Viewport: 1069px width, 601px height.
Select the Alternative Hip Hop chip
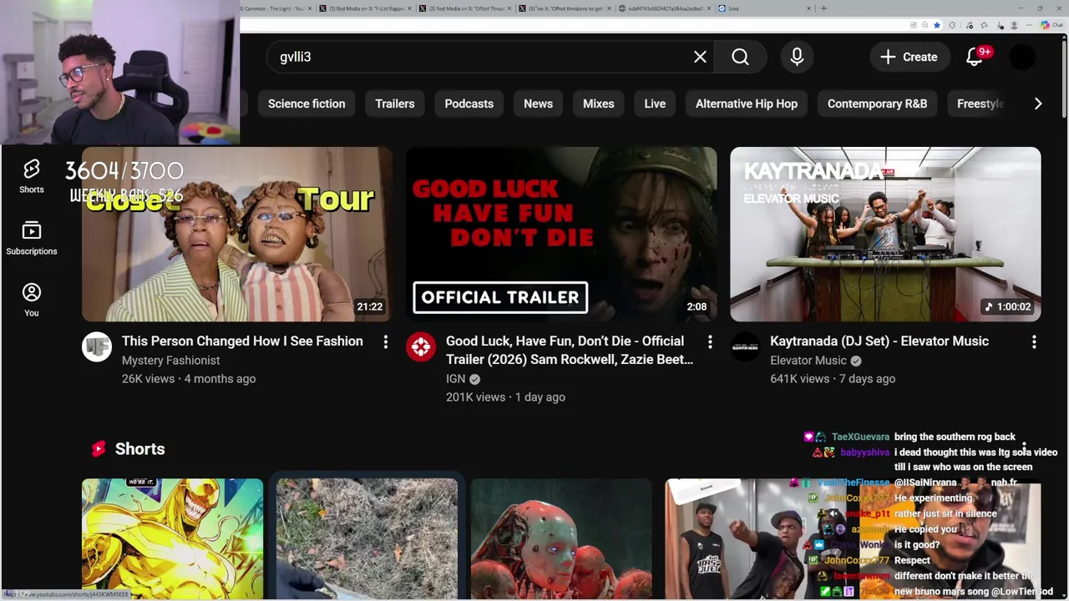[747, 104]
